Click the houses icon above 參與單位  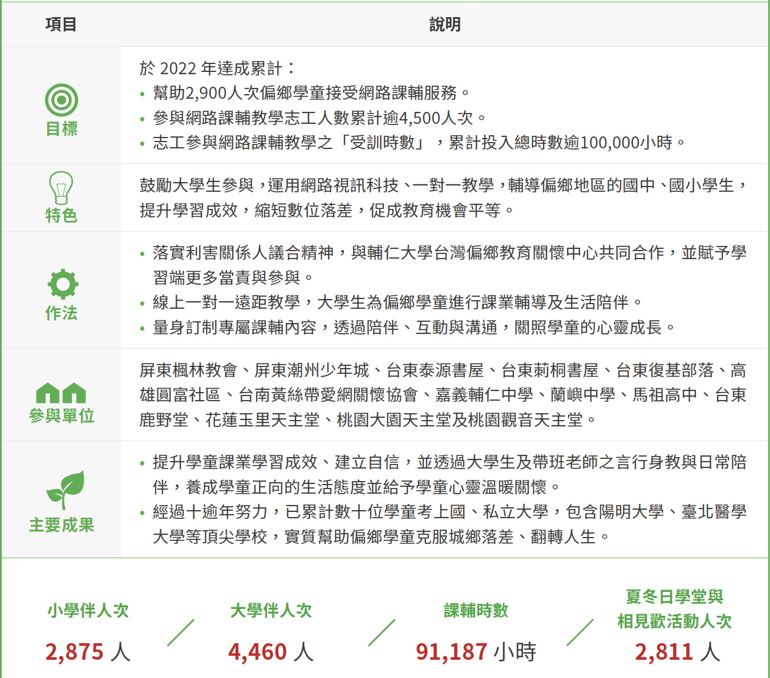61,393
